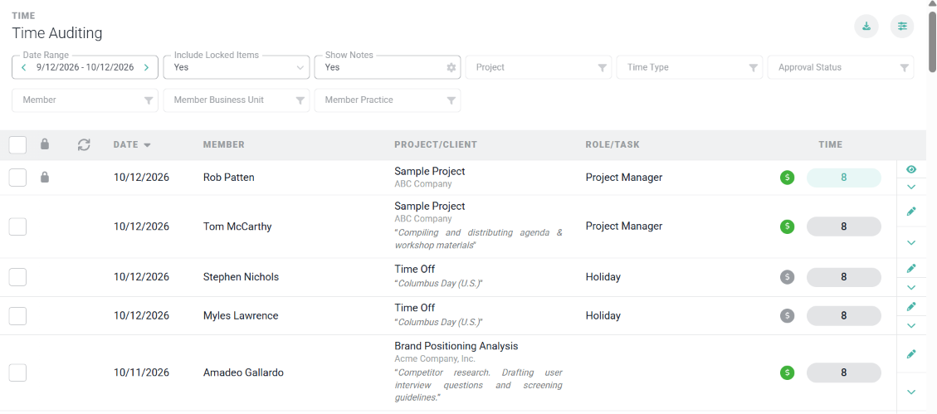Click Tom McCarthy's Project Manager role
This screenshot has height=414, width=937.
(x=624, y=226)
